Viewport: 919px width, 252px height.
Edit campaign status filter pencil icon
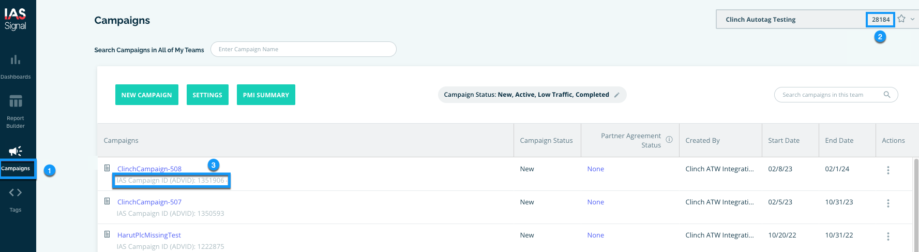coord(616,95)
